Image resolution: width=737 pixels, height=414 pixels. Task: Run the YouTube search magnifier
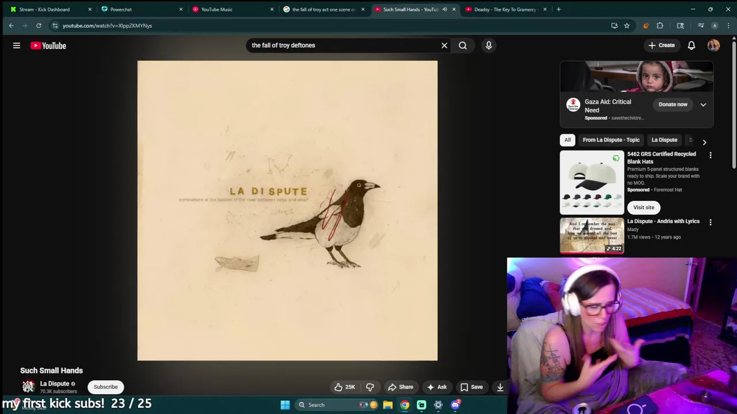(463, 45)
